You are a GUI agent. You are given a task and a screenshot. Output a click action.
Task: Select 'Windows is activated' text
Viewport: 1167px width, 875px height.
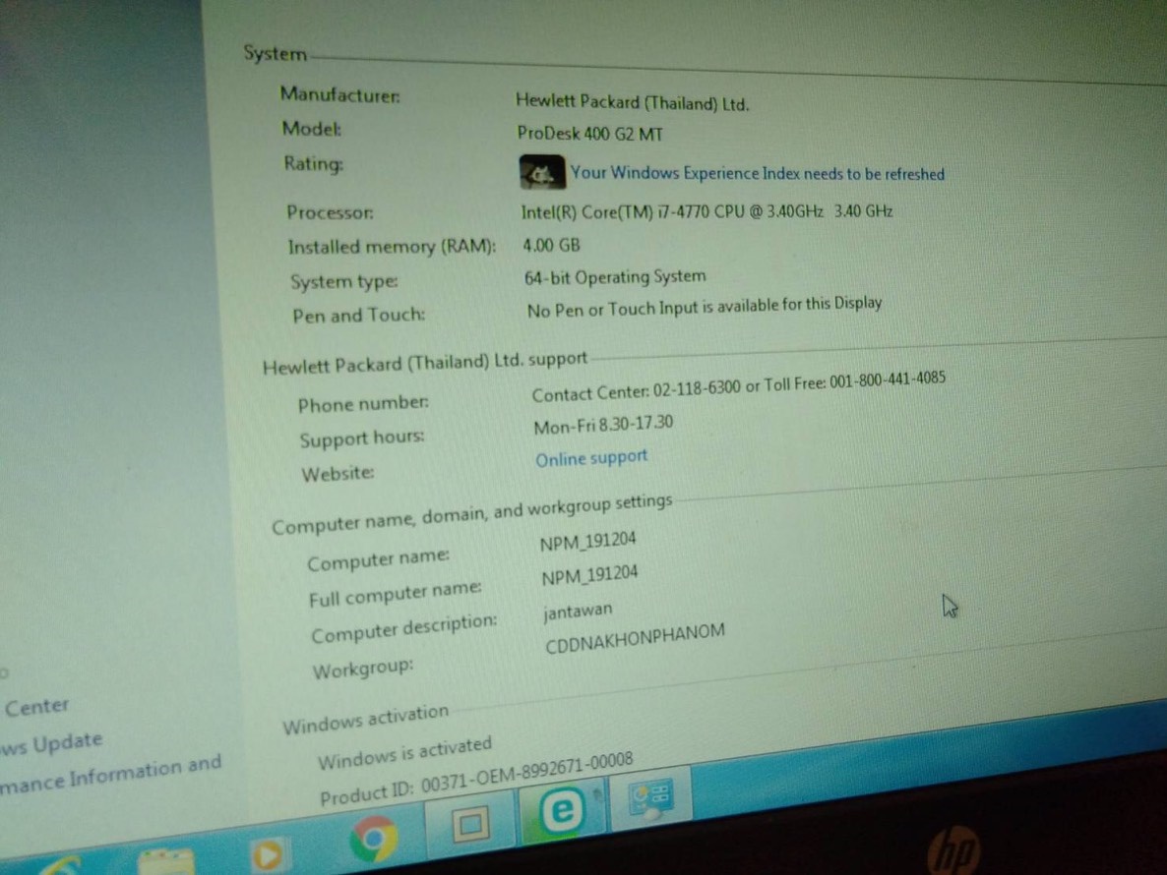(404, 751)
